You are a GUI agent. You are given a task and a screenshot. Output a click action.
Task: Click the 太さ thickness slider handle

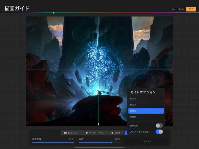coord(112,142)
